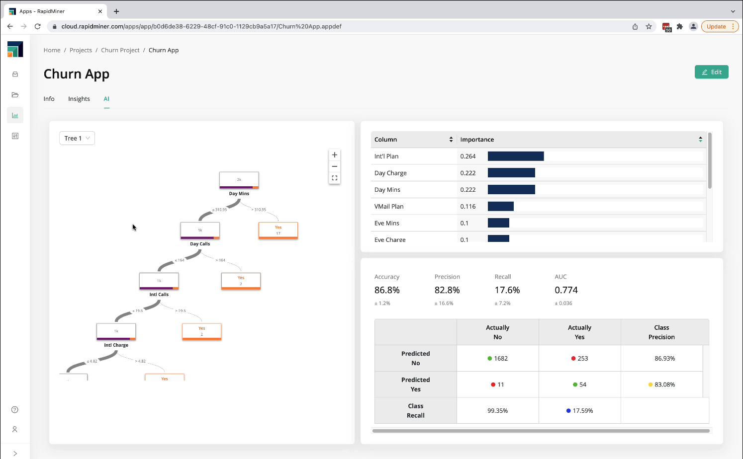Open tab search chevron in Chrome
Viewport: 743px width, 459px height.
733,11
